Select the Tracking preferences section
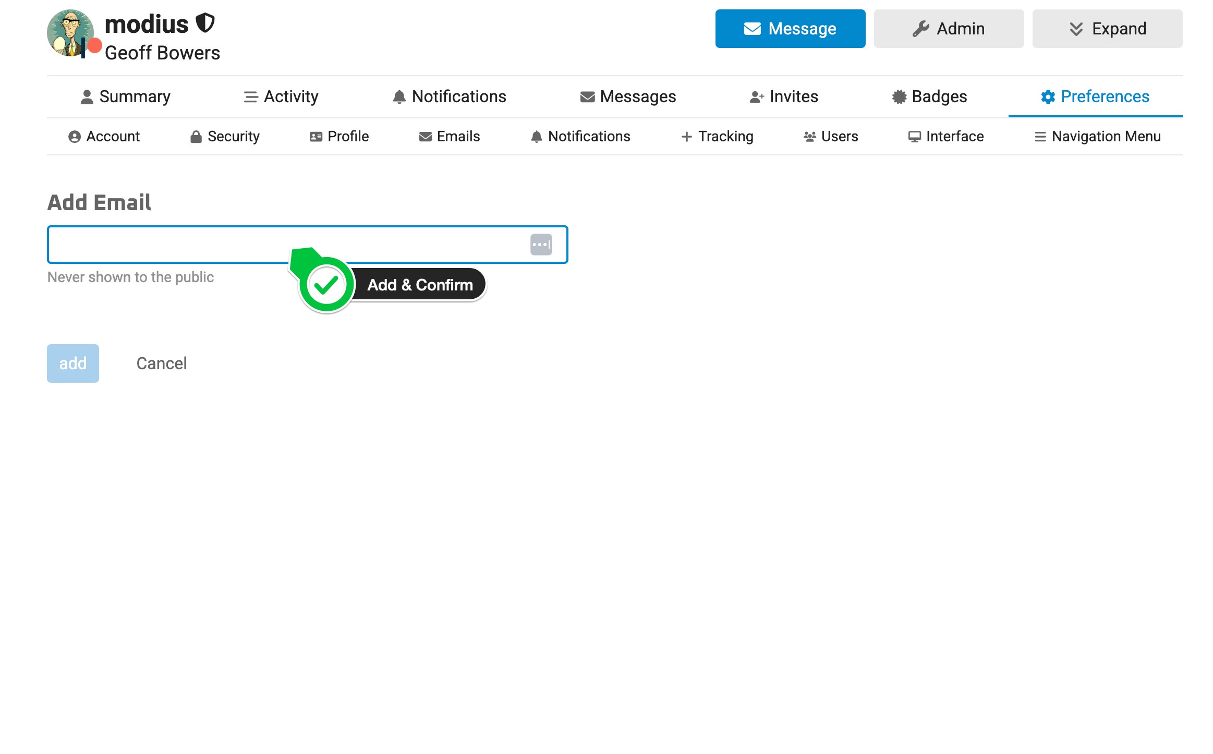Image resolution: width=1213 pixels, height=754 pixels. (x=717, y=137)
